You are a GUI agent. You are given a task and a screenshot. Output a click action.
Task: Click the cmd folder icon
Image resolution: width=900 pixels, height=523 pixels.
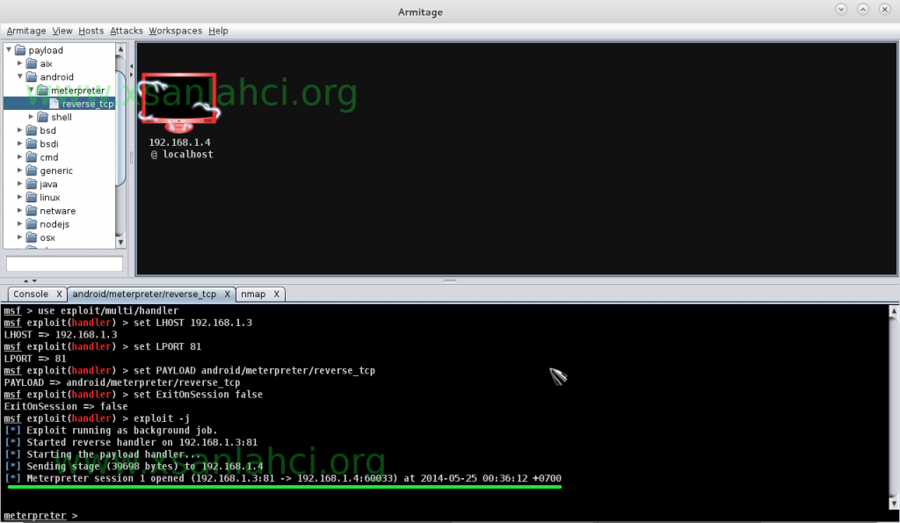(x=32, y=156)
